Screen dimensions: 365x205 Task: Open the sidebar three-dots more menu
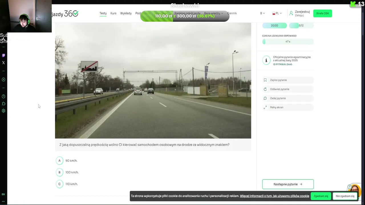3,201
